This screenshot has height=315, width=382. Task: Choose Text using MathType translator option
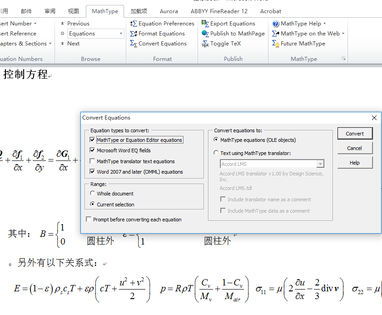click(216, 153)
